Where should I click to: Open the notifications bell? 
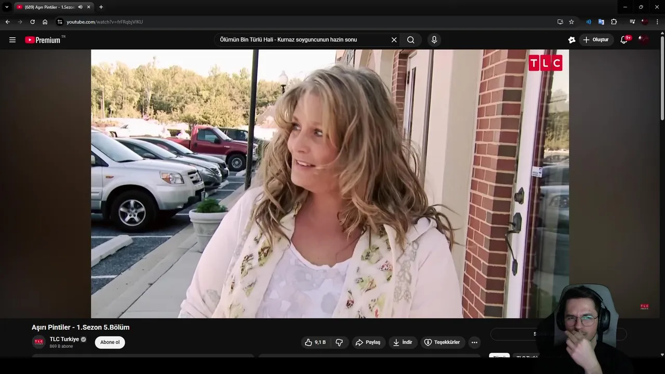(624, 40)
